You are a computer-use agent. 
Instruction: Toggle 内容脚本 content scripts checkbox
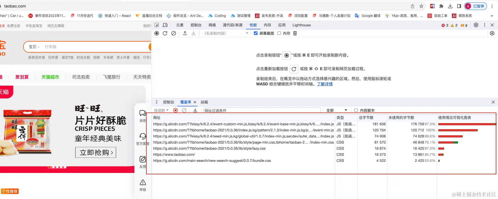tap(356, 110)
